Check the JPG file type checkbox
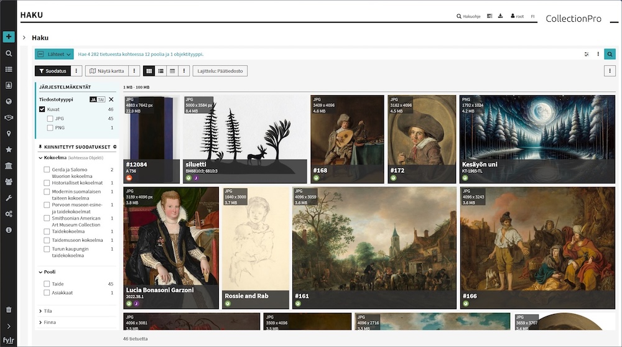 click(x=50, y=119)
